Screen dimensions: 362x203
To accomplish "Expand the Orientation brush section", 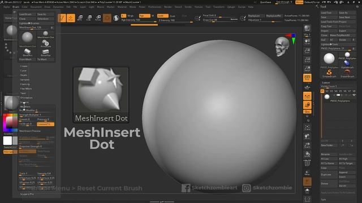I will tap(27, 98).
